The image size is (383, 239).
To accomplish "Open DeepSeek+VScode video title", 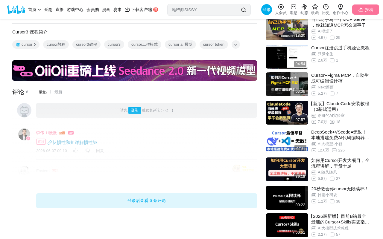I will click(341, 135).
